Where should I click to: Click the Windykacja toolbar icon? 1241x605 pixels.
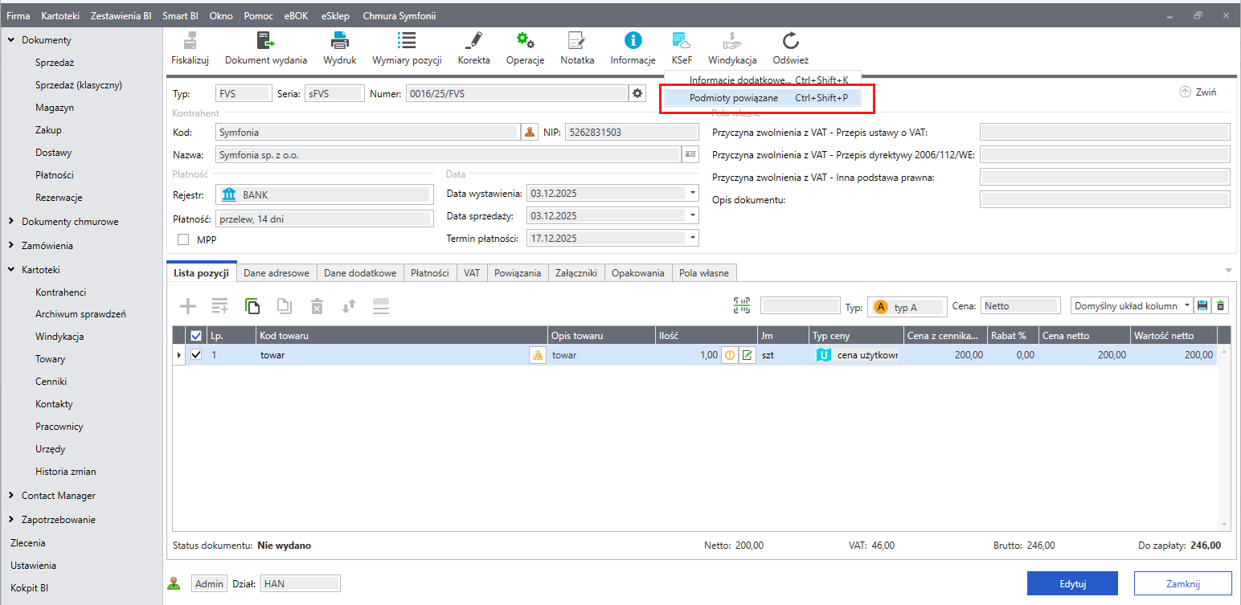(731, 41)
